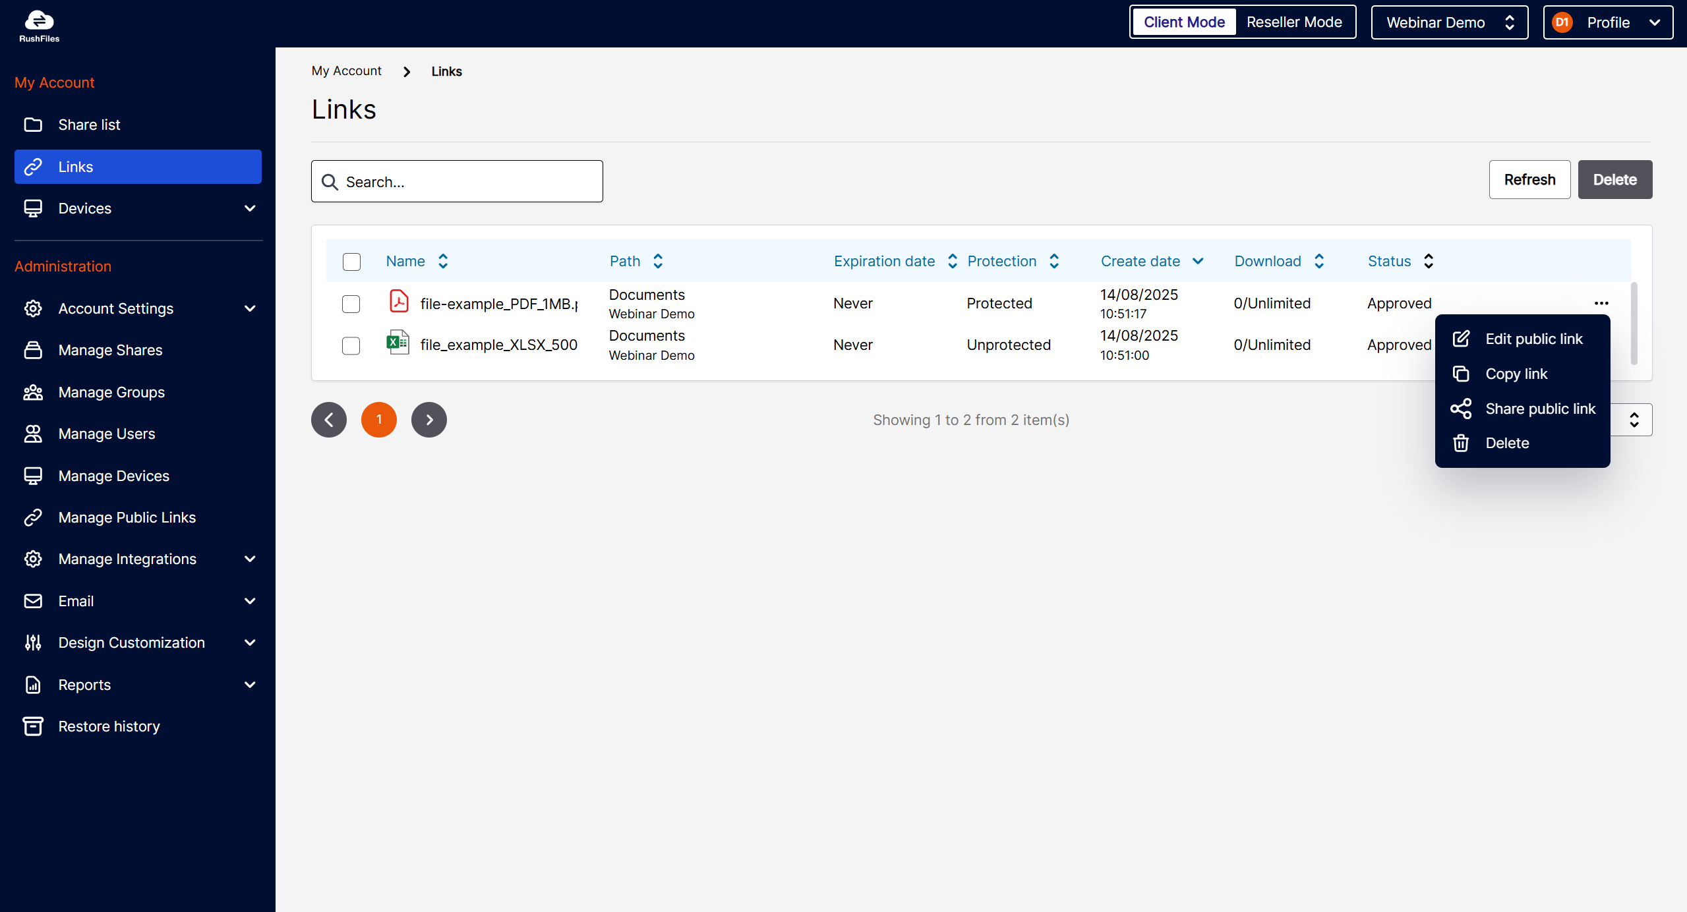Toggle the select-all checkbox in table header
Screen dimensions: 1687x912
(351, 262)
